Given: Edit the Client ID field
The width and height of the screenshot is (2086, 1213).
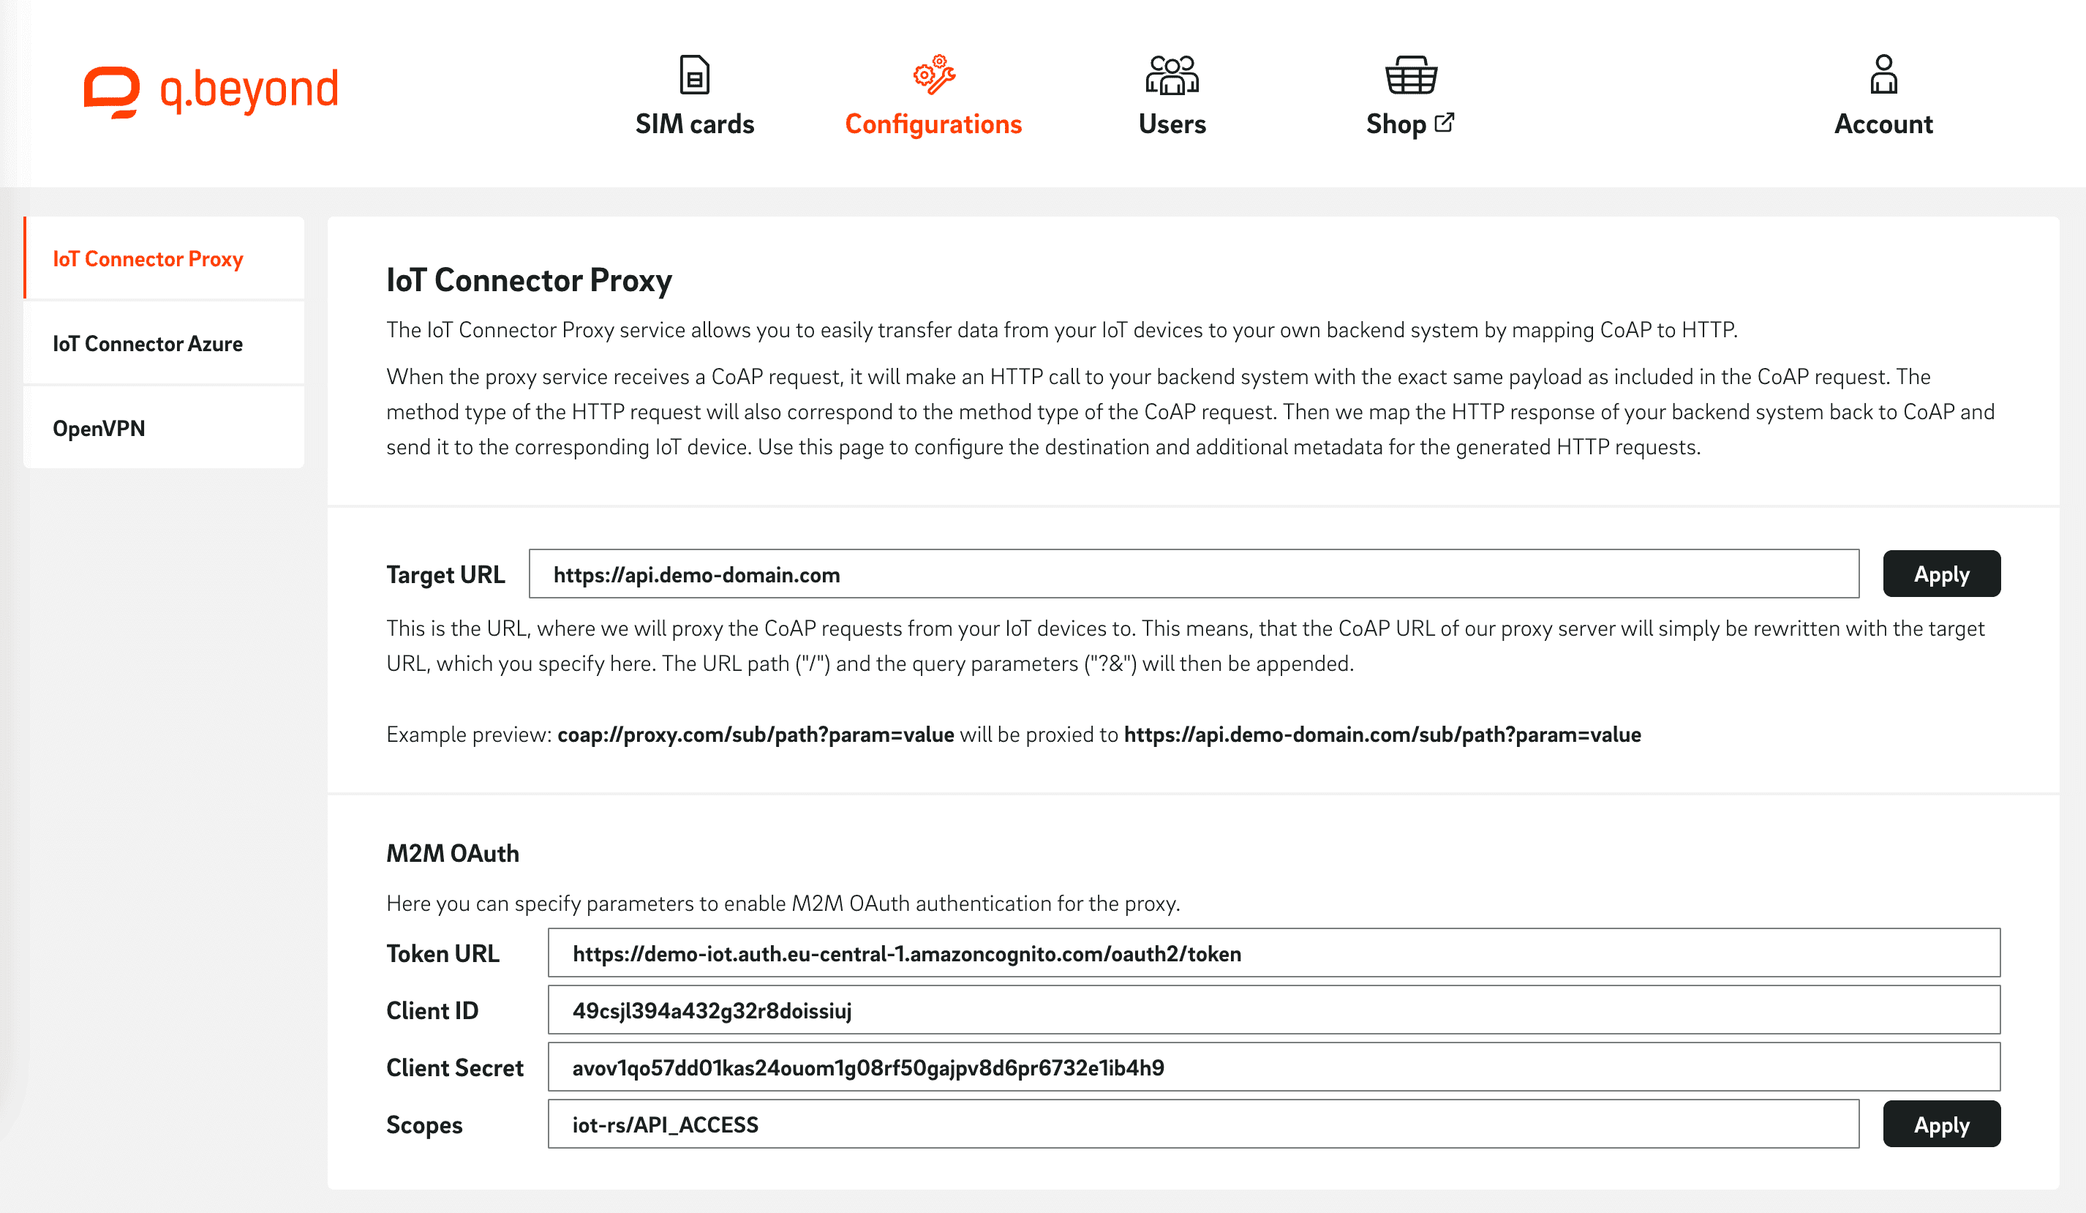Looking at the screenshot, I should 1273,1010.
